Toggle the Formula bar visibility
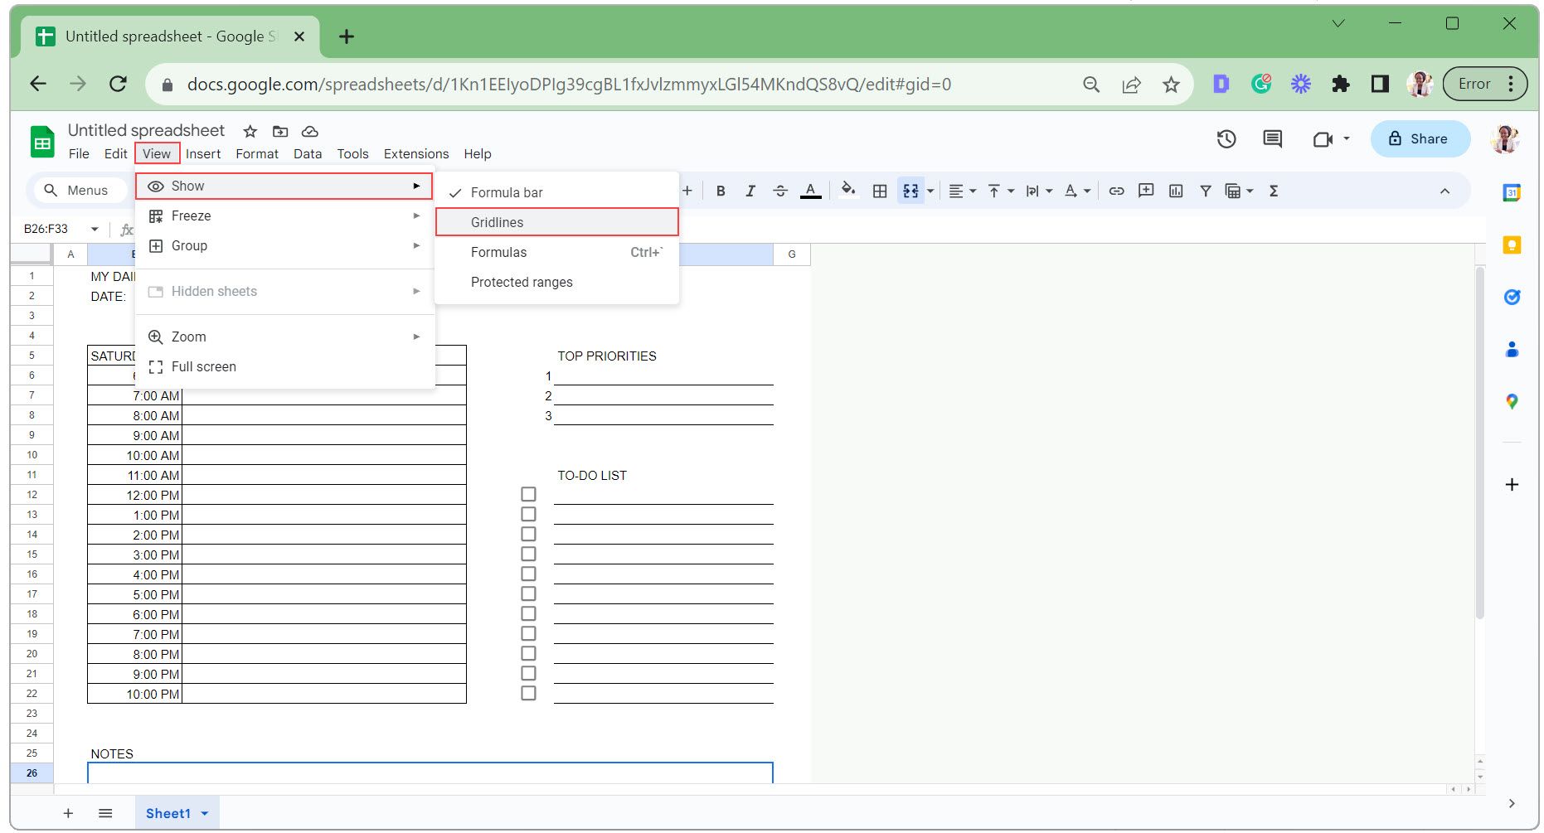The height and width of the screenshot is (833, 1544). click(x=506, y=191)
